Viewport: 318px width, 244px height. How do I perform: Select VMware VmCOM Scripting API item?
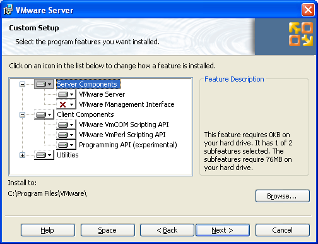click(x=124, y=125)
